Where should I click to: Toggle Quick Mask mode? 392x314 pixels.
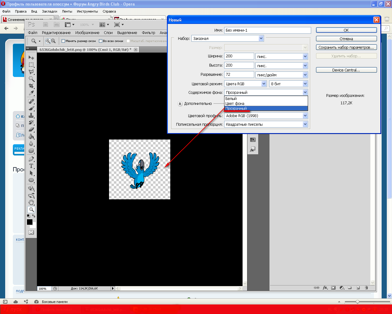31,232
